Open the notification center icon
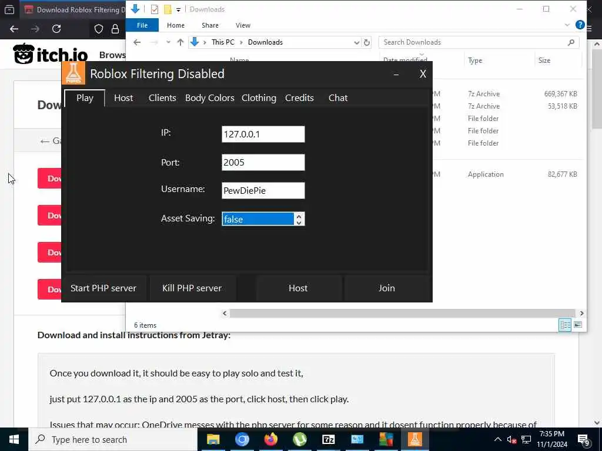Screen dimensions: 602x451 tap(584, 440)
